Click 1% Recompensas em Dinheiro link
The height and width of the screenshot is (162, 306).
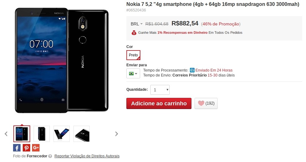182,33
